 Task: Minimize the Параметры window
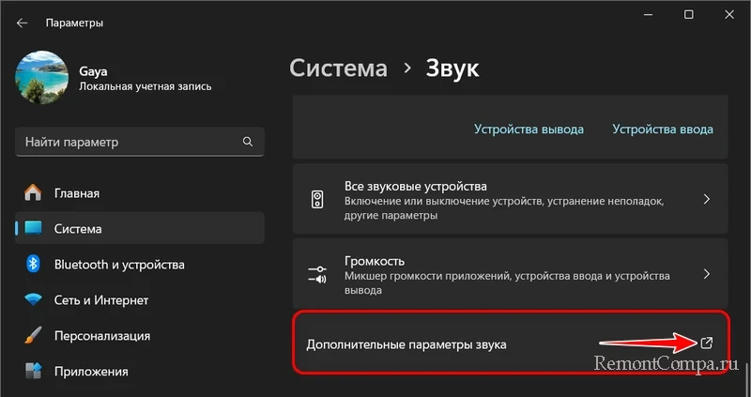(648, 15)
